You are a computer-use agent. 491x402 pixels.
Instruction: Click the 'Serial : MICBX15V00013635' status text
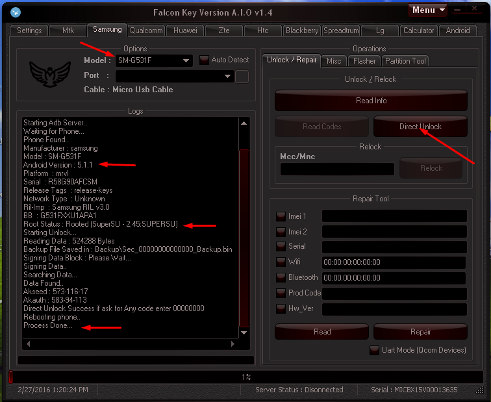pos(414,390)
